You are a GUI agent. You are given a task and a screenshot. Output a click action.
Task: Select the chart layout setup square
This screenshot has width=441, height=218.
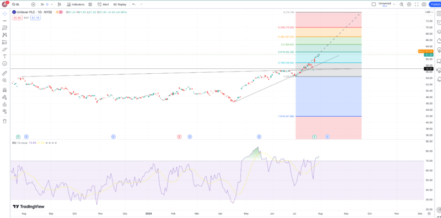374,4
